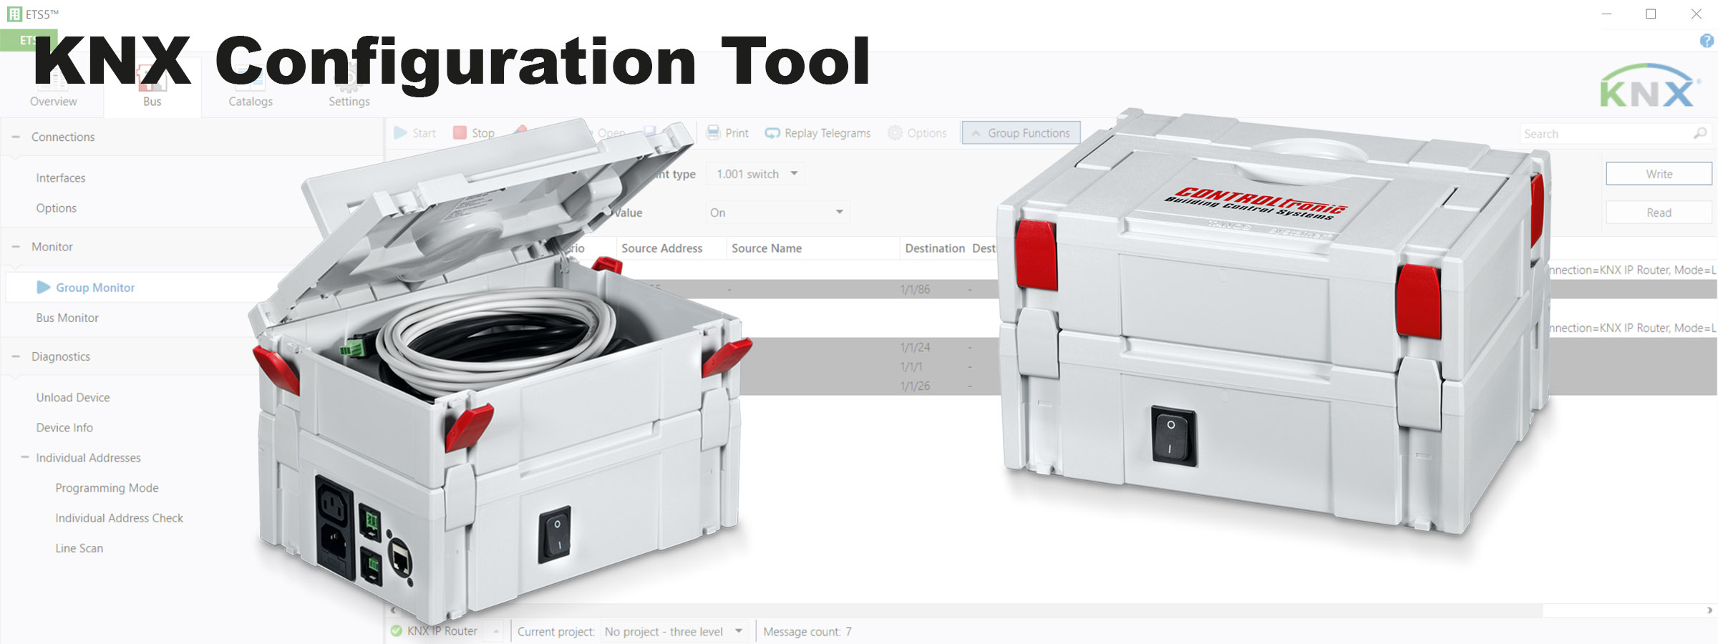Screen dimensions: 1718x644
Task: Click the Open toolbar button
Action: click(x=611, y=133)
